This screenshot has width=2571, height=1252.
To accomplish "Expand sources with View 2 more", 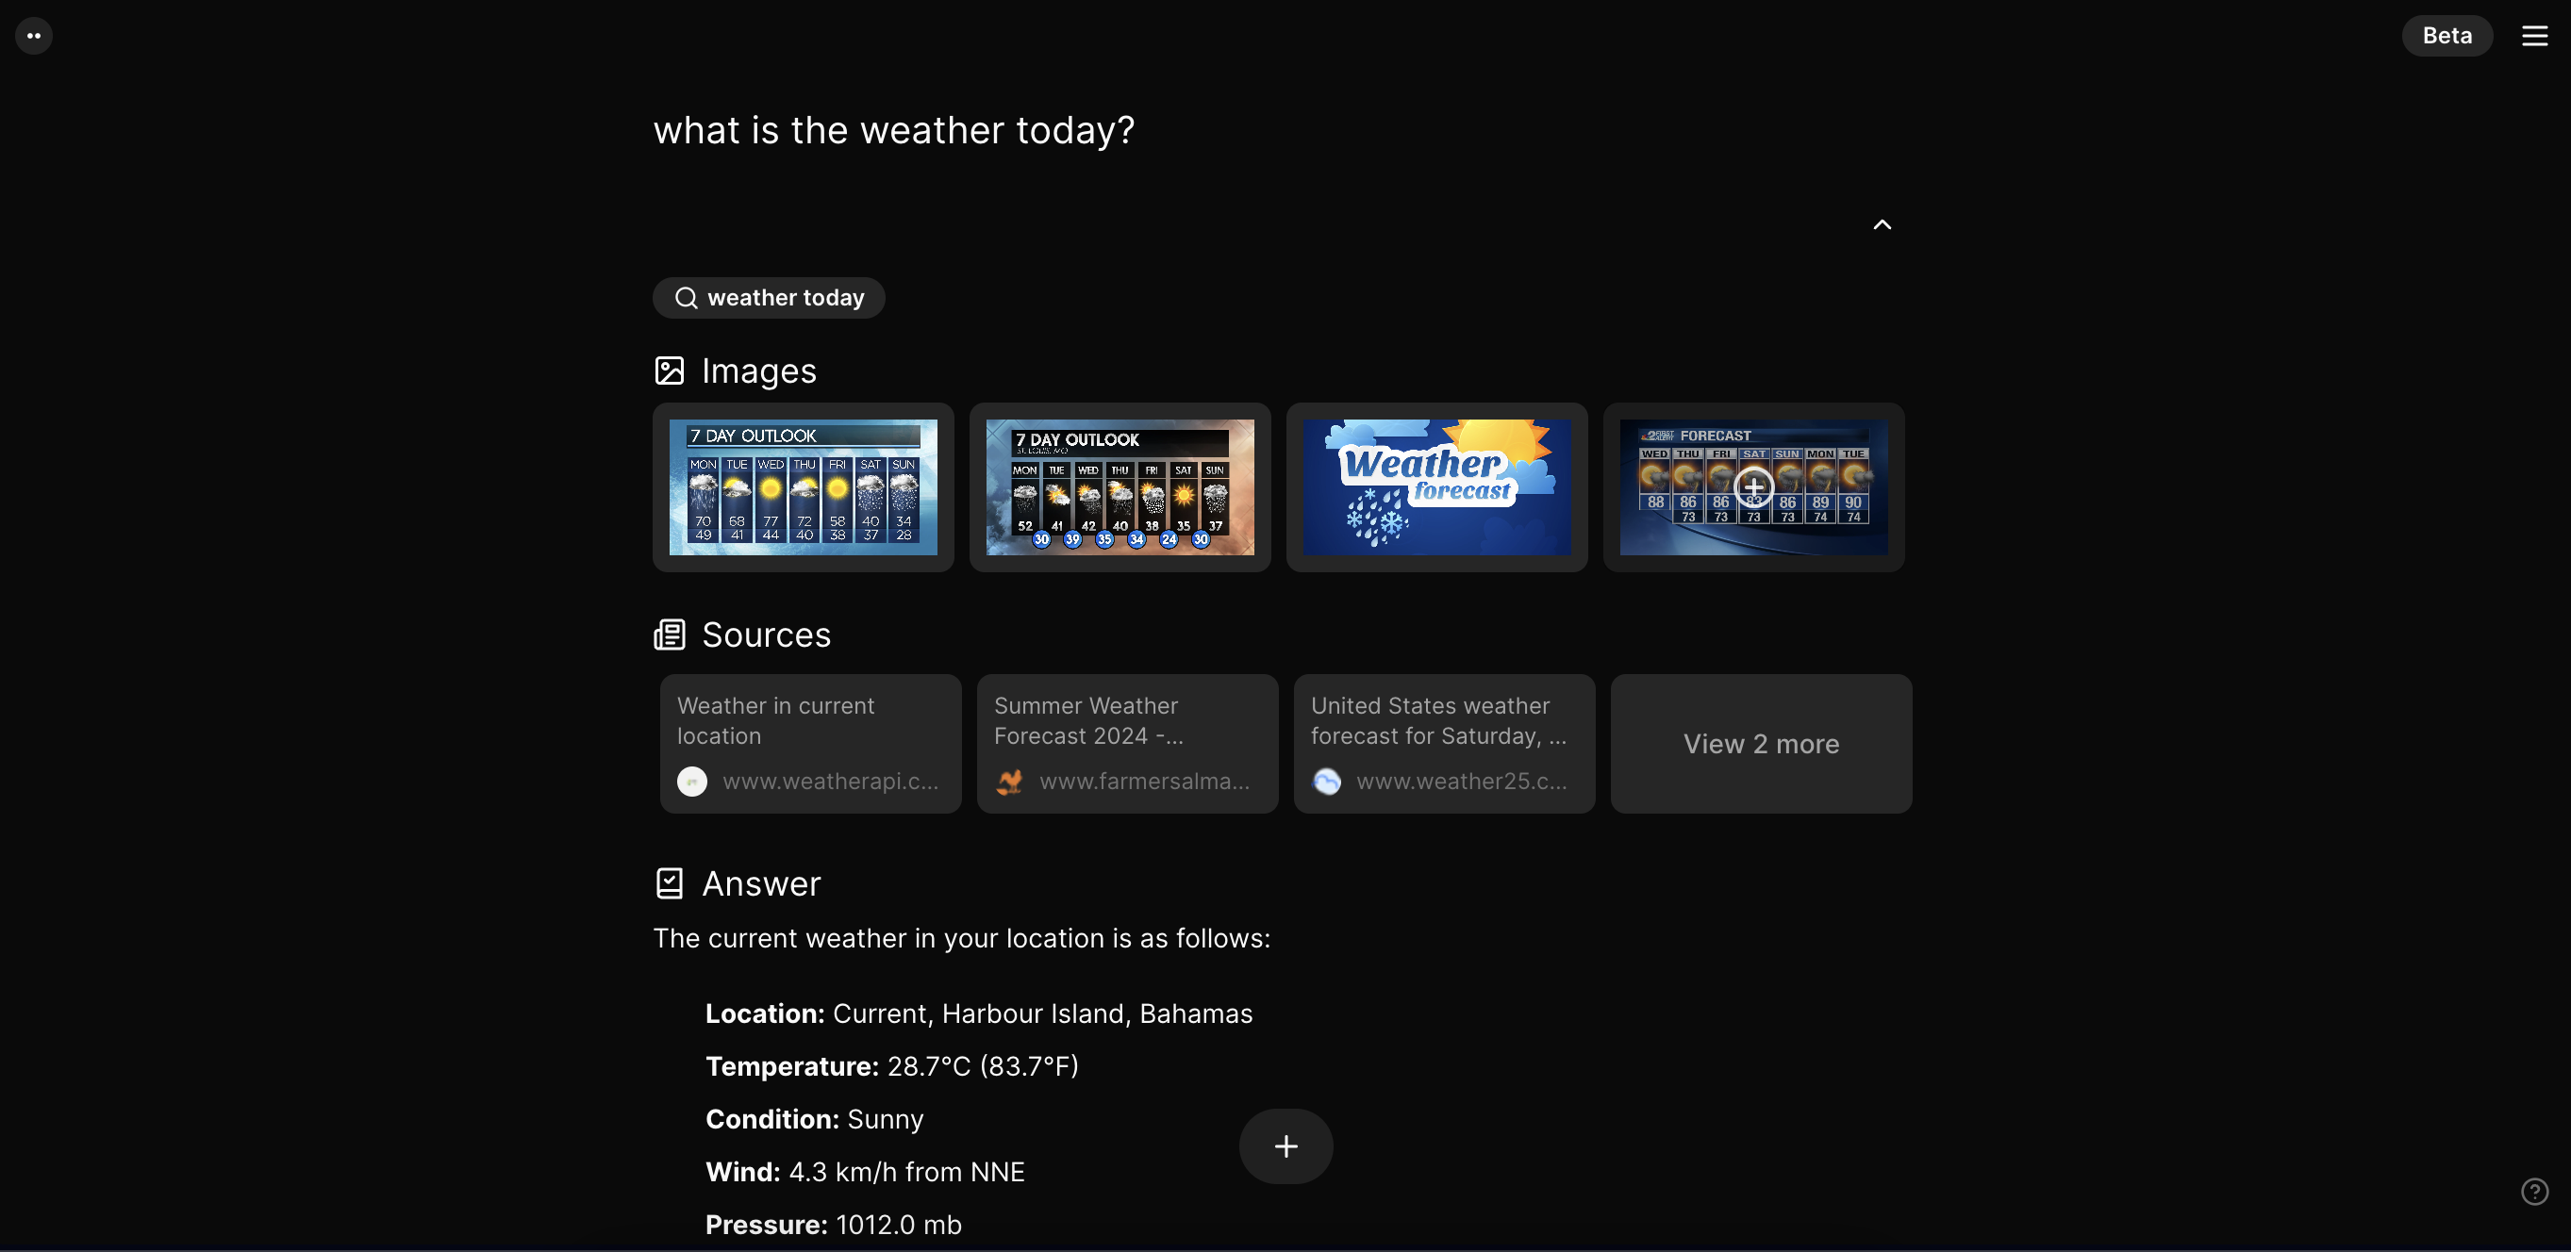I will [1761, 743].
